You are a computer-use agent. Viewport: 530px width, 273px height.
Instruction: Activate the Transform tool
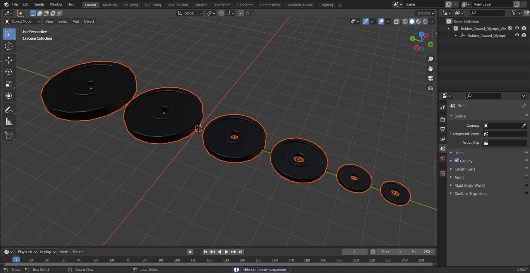point(9,96)
